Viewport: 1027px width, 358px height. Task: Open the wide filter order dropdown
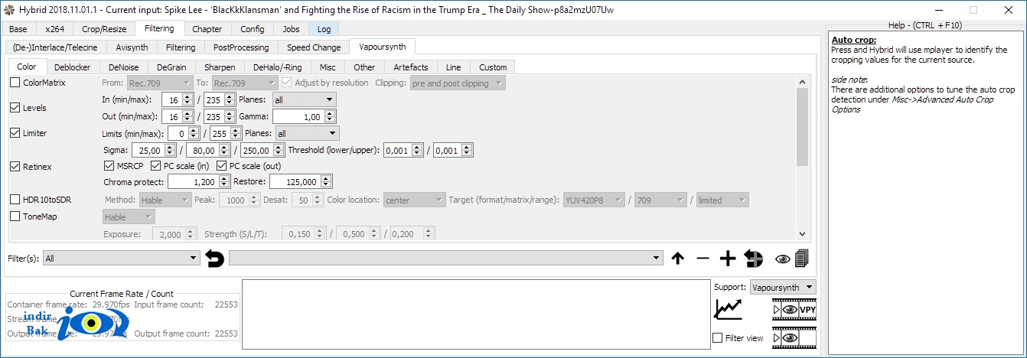point(445,259)
